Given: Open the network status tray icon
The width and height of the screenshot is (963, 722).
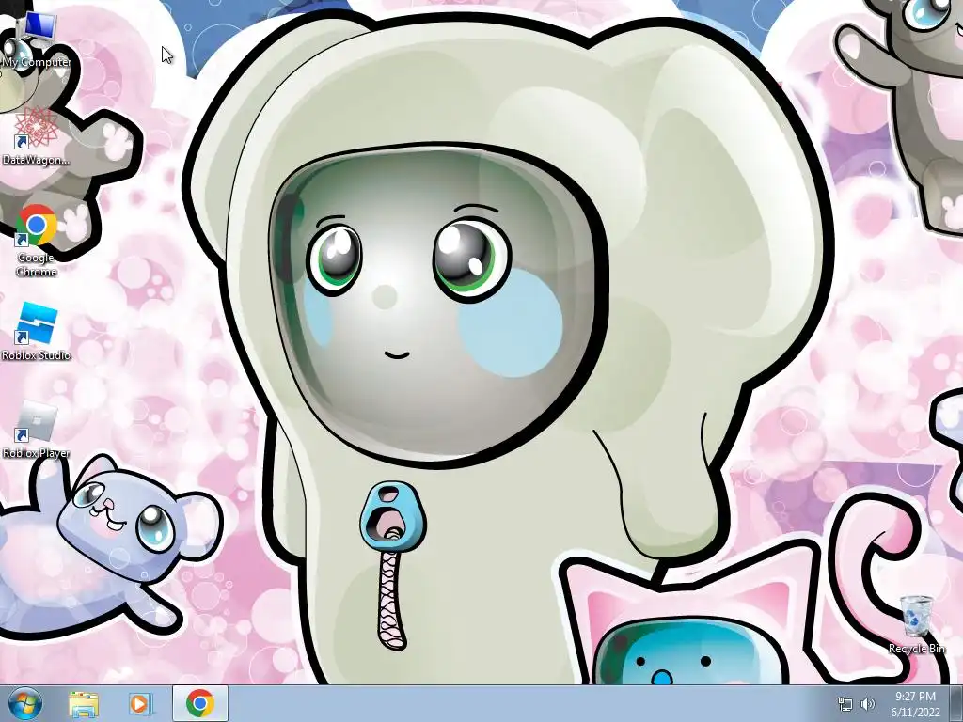Looking at the screenshot, I should (845, 704).
